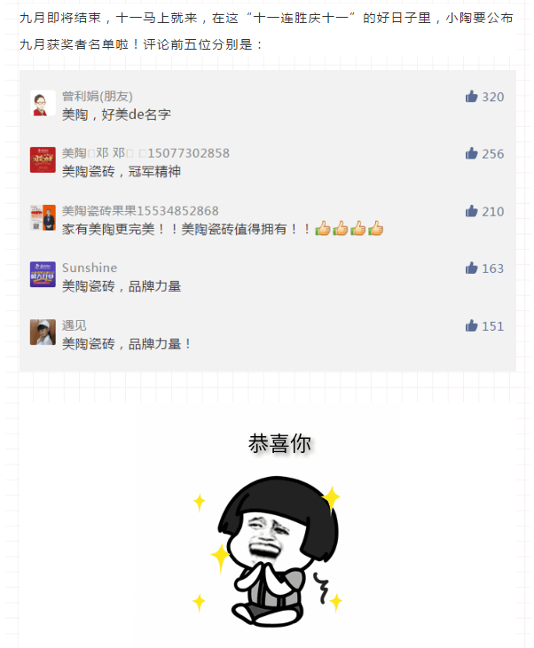The width and height of the screenshot is (534, 648).
Task: Open avatar of 美陶瓷砖果果15534852868
Action: coord(43,218)
